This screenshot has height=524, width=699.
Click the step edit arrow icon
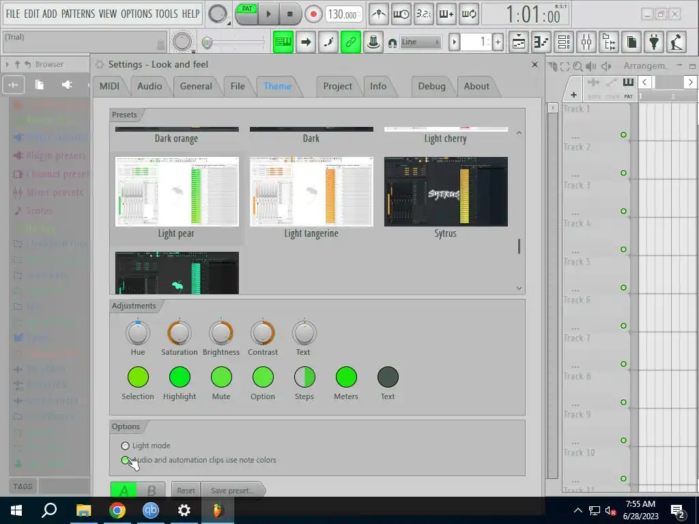tap(306, 42)
